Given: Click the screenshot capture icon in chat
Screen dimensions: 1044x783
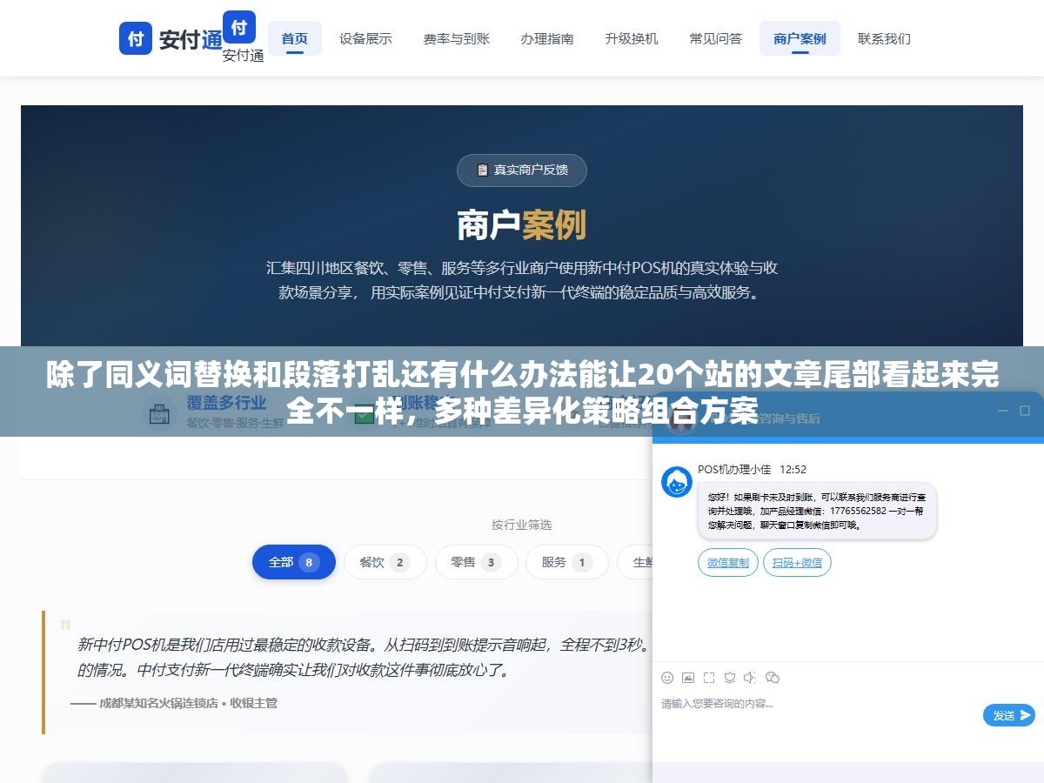Looking at the screenshot, I should (709, 678).
